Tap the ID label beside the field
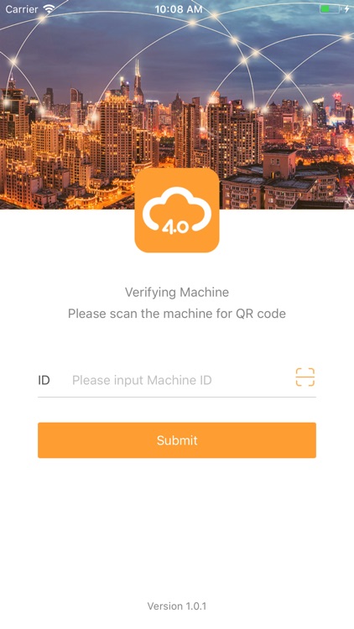Viewport: 354px width, 629px height. (44, 380)
